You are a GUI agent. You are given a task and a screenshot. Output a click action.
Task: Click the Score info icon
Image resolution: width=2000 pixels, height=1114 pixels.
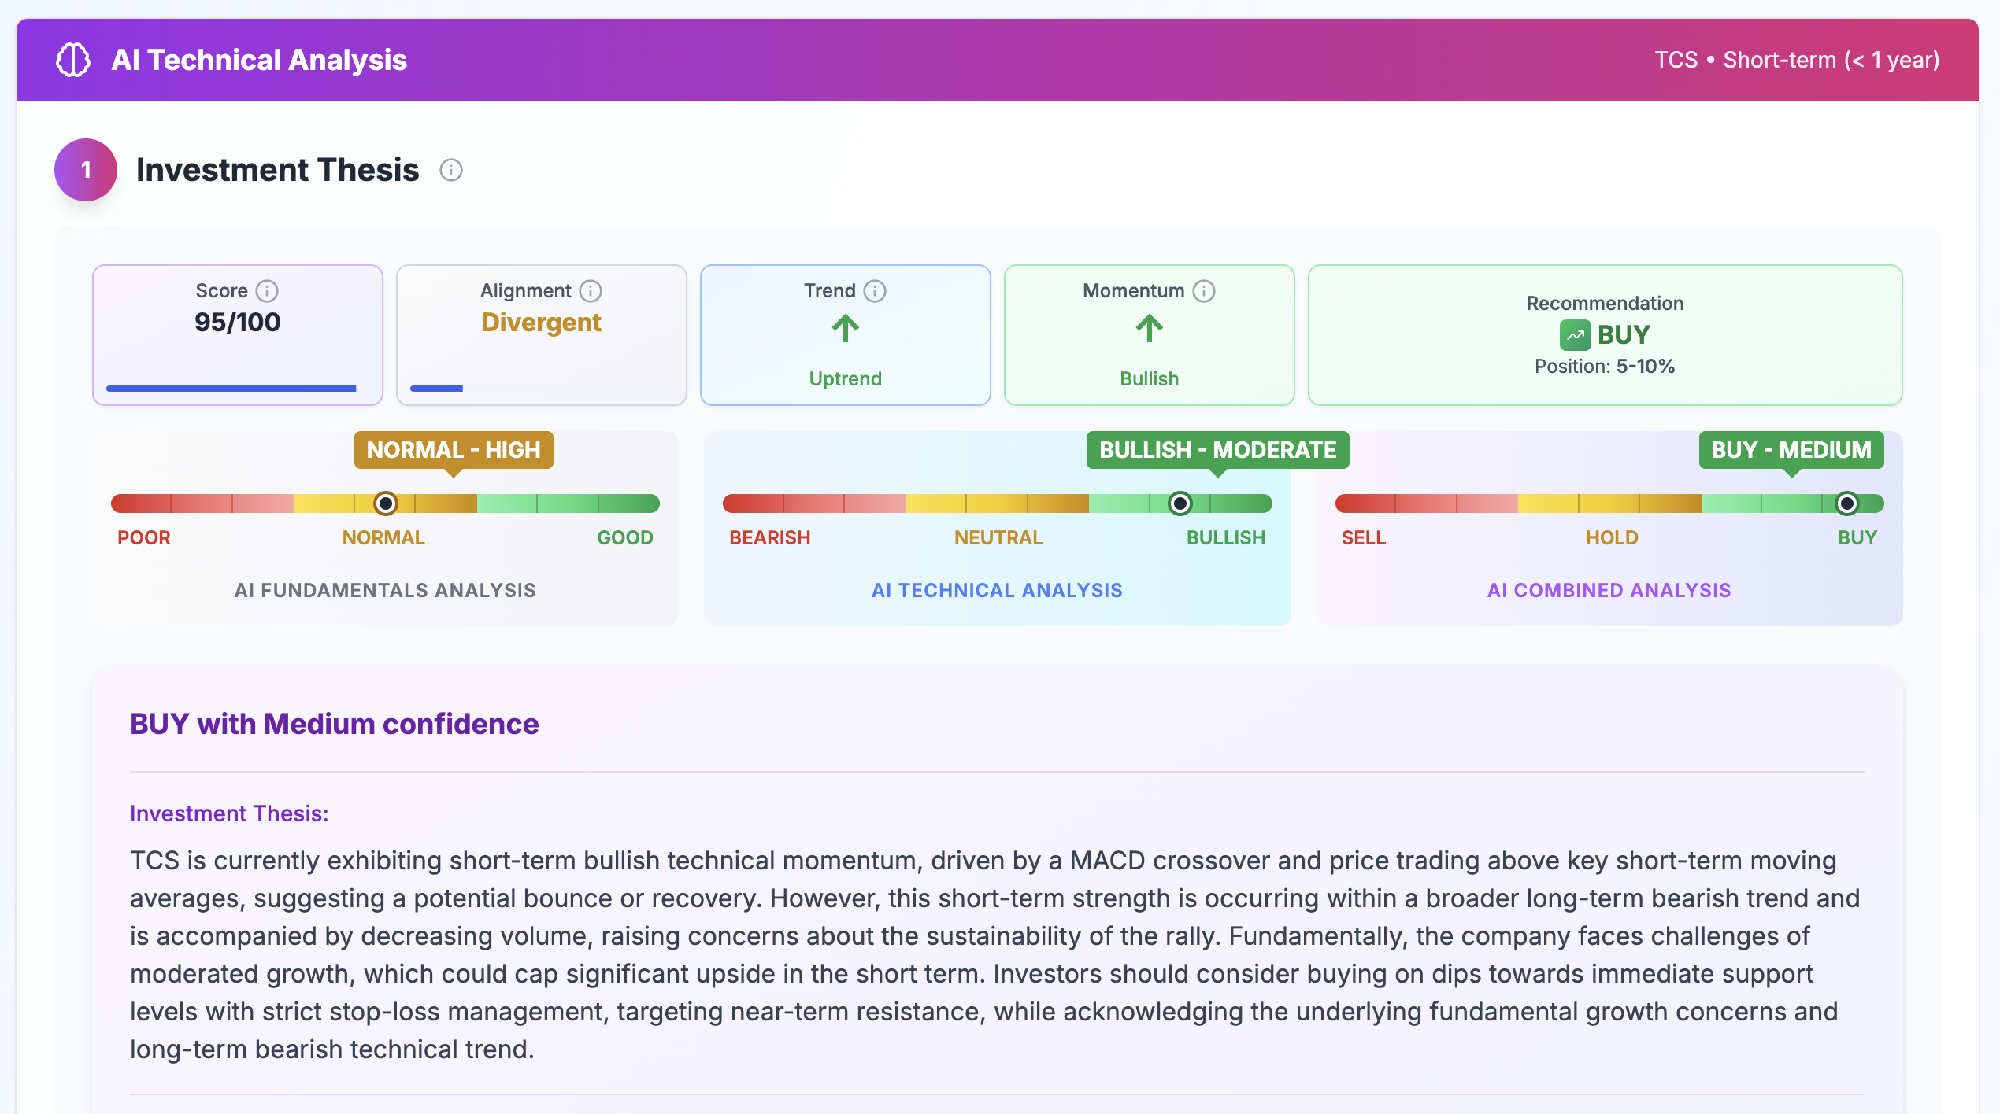click(x=268, y=291)
